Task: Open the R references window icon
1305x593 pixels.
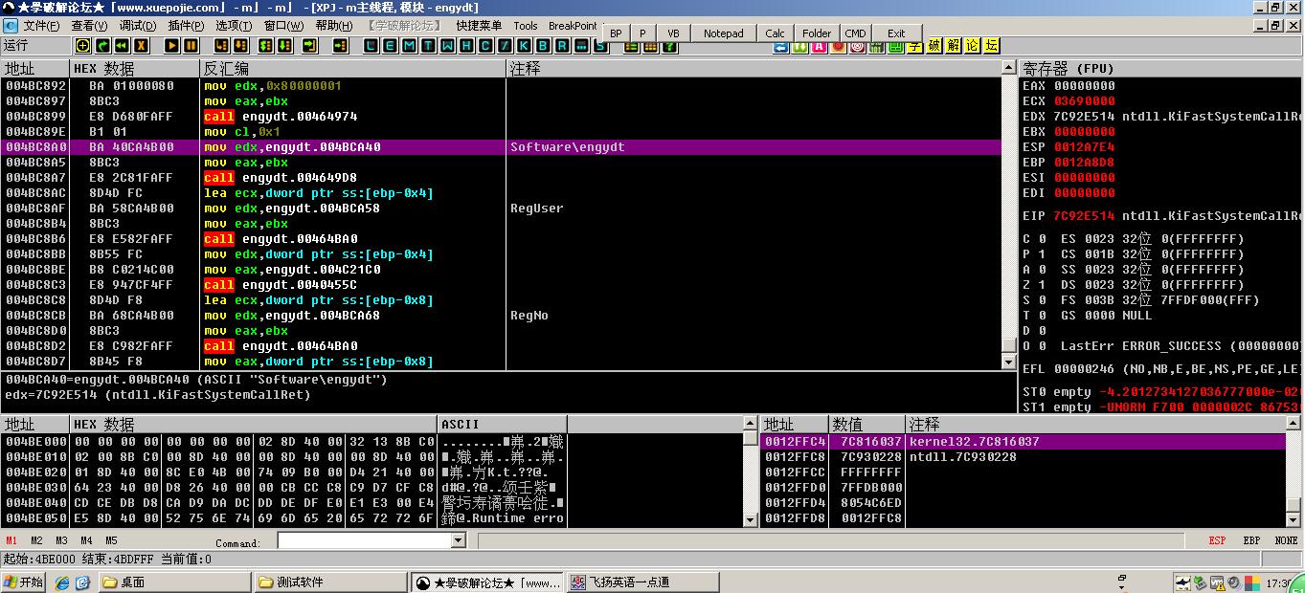Action: (x=562, y=46)
